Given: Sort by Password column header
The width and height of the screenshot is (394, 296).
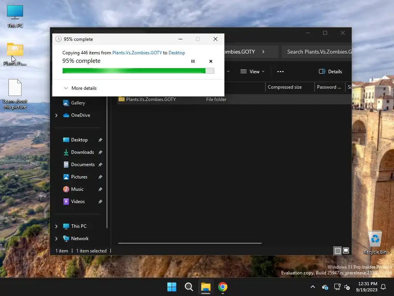Looking at the screenshot, I should pyautogui.click(x=329, y=87).
